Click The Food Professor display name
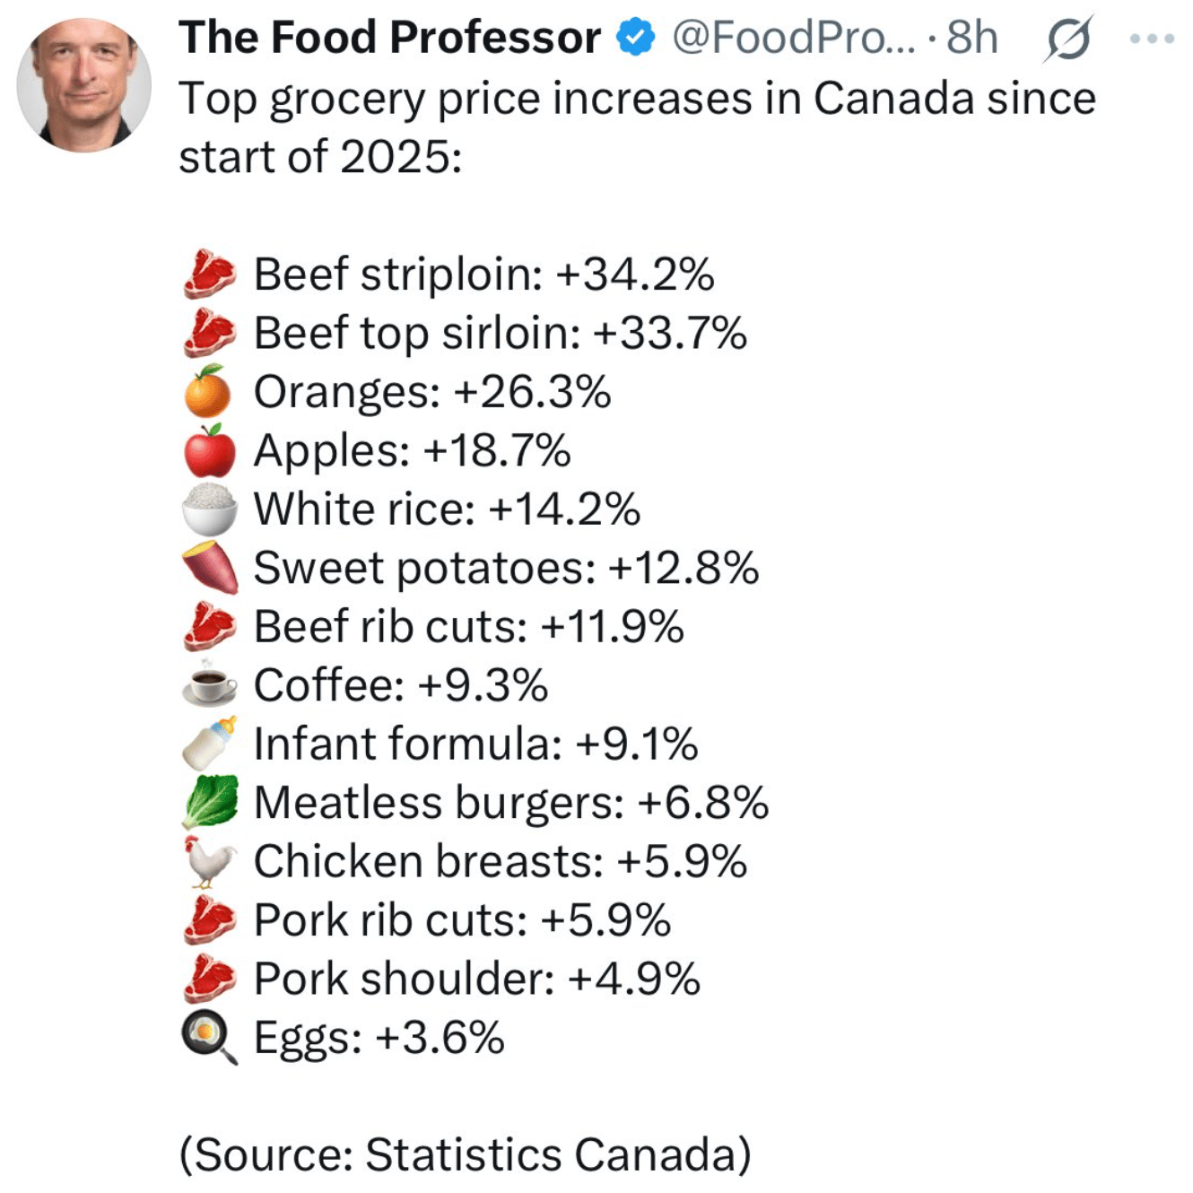 pos(389,38)
